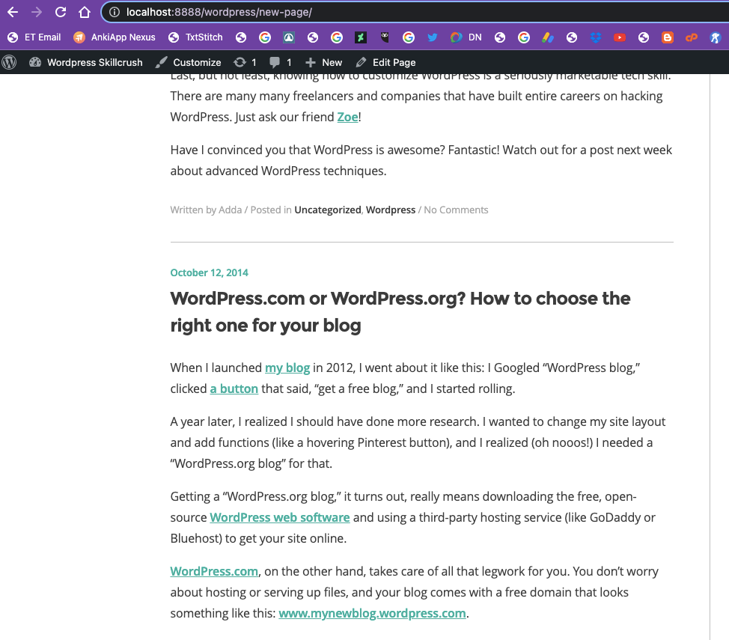Screen dimensions: 729x640
Task: Click the Written by Adda text
Action: pyautogui.click(x=206, y=210)
